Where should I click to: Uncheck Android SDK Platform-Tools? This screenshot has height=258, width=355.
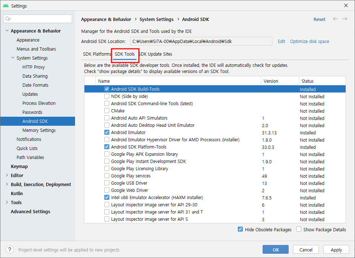[107, 147]
